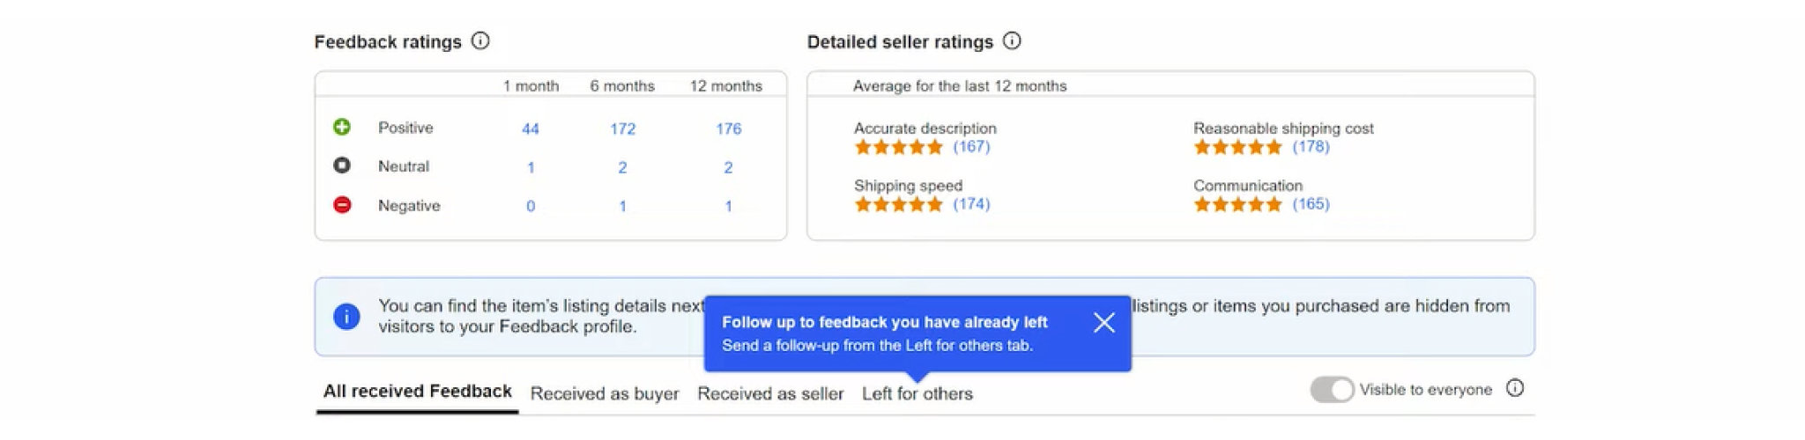
Task: Click the red Negative rating icon
Action: (x=342, y=204)
